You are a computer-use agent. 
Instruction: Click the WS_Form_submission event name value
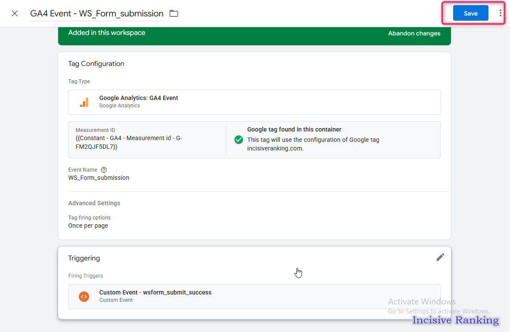pyautogui.click(x=99, y=178)
